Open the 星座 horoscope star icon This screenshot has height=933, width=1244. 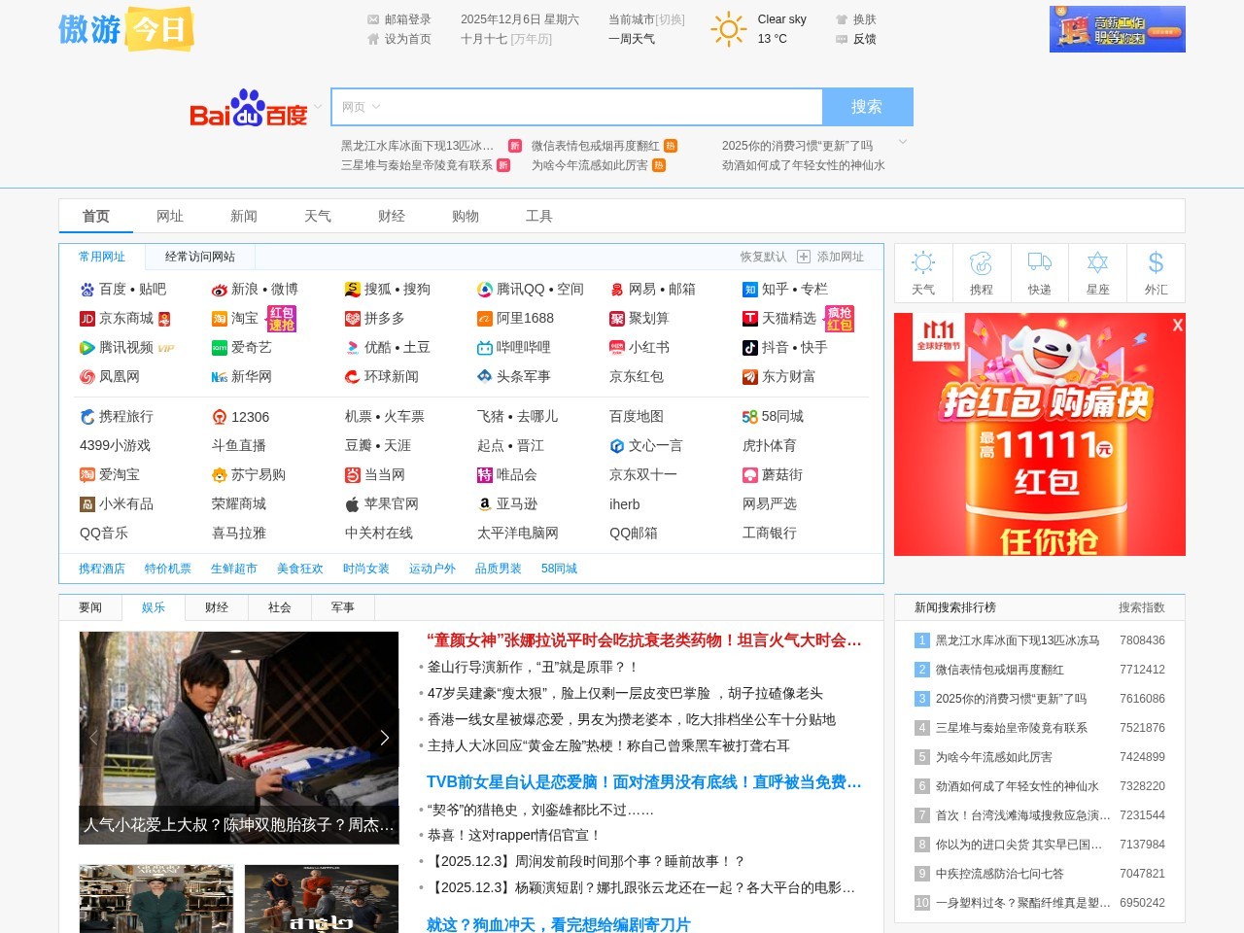[1097, 262]
